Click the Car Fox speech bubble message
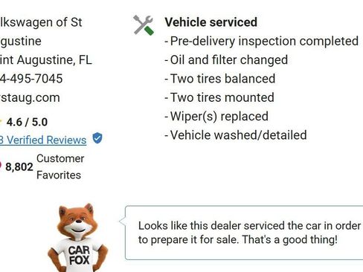363x272 pixels. (249, 233)
